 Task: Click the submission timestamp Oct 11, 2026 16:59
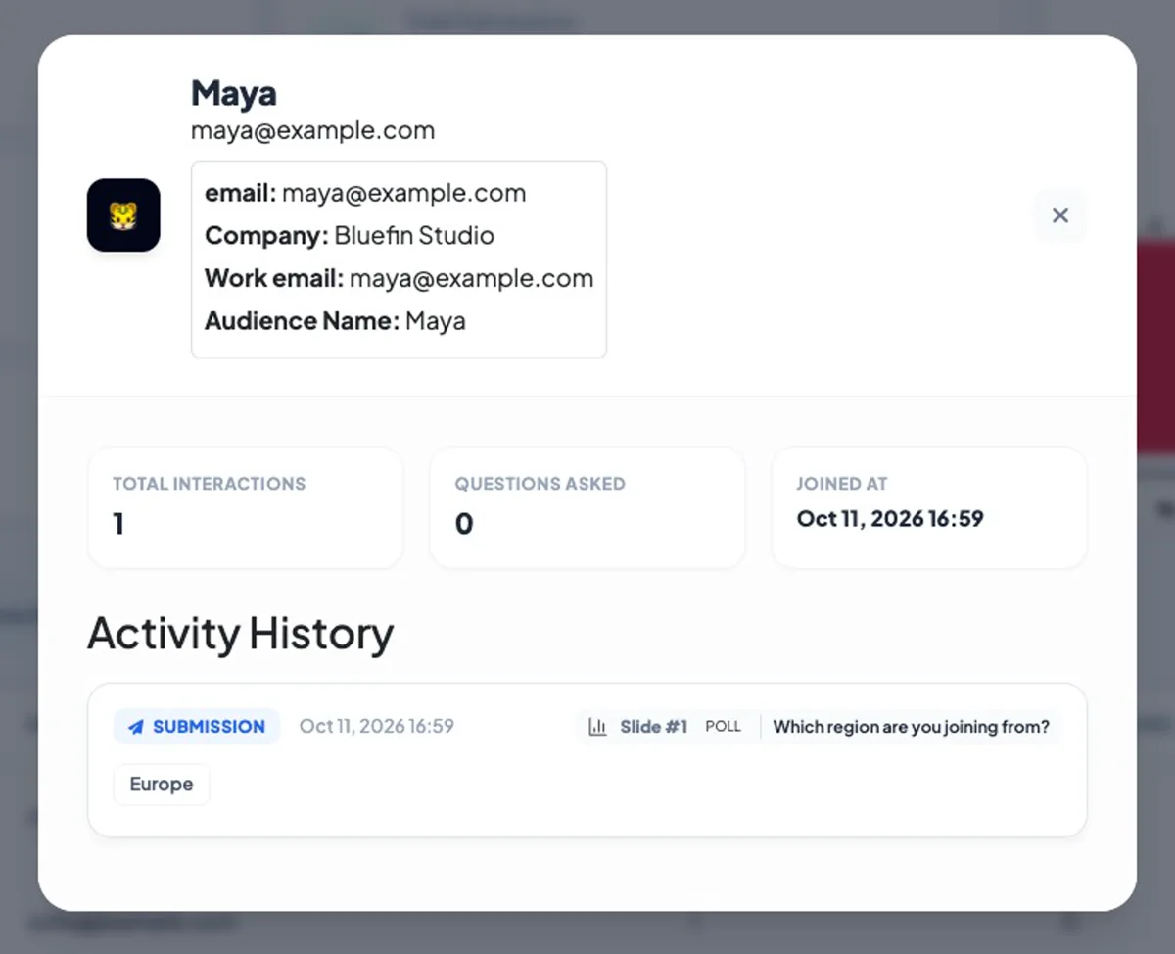click(x=377, y=727)
